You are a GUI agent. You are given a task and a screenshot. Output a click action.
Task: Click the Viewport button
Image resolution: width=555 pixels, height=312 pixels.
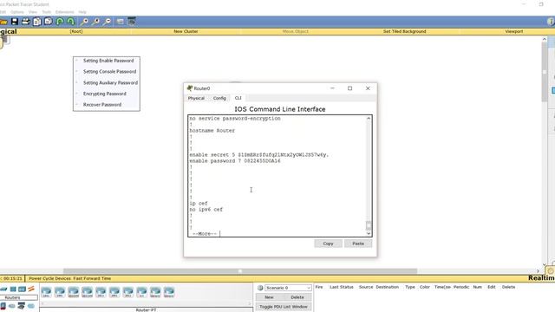[514, 31]
